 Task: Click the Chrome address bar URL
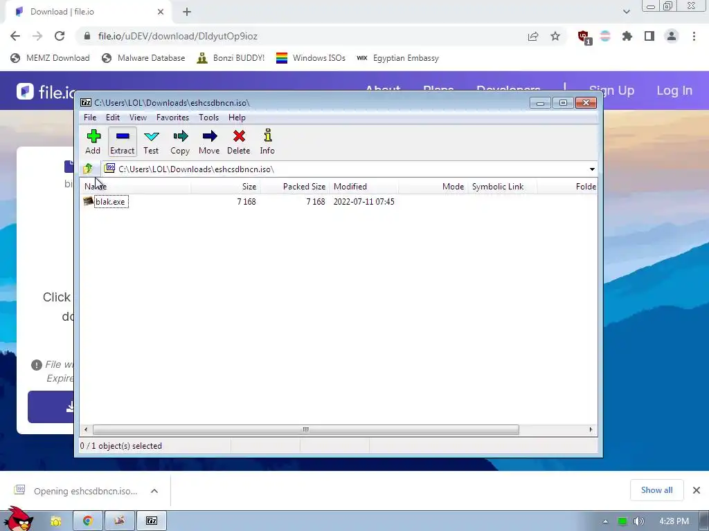pos(178,36)
